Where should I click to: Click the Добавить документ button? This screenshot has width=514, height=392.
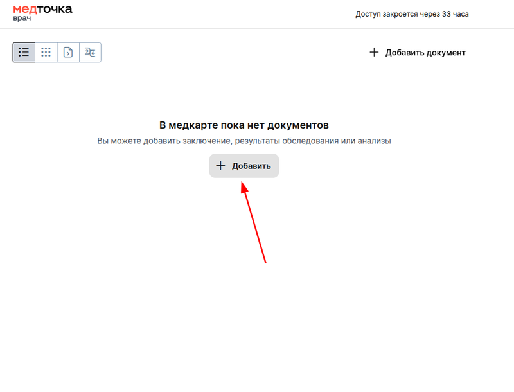417,53
